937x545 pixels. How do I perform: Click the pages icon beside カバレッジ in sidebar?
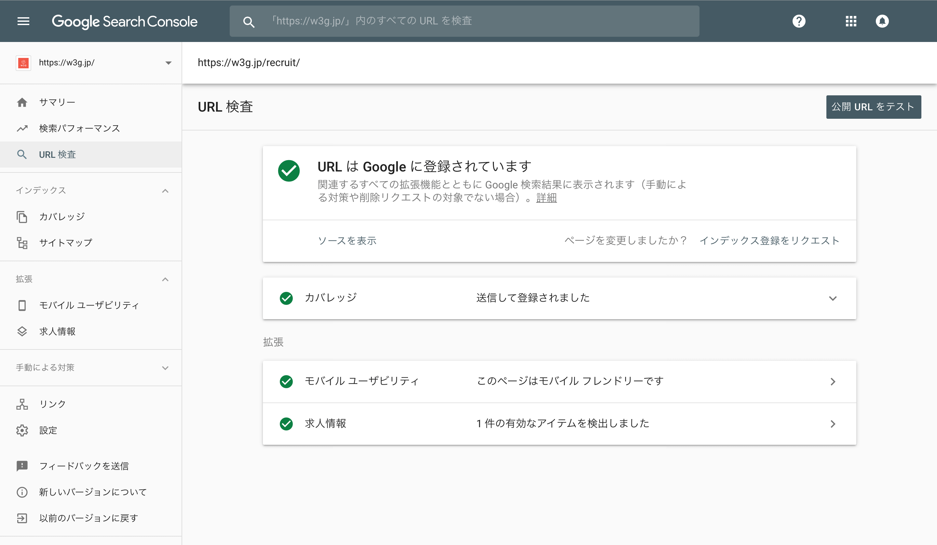(x=22, y=217)
